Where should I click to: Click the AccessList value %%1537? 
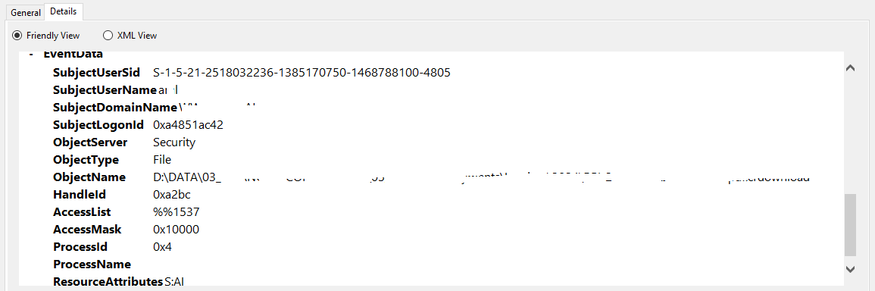coord(176,212)
